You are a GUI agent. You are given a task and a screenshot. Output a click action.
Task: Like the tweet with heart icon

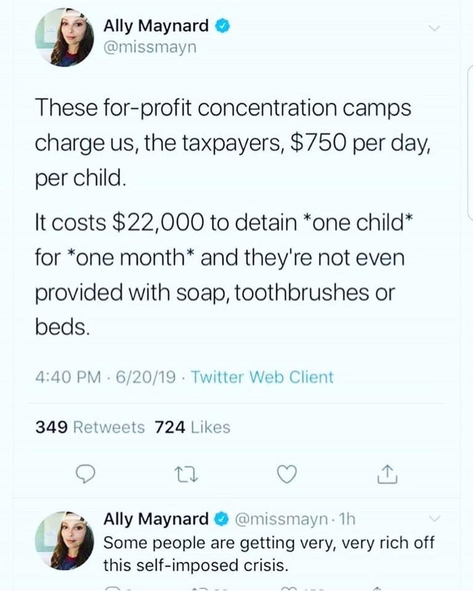(287, 475)
